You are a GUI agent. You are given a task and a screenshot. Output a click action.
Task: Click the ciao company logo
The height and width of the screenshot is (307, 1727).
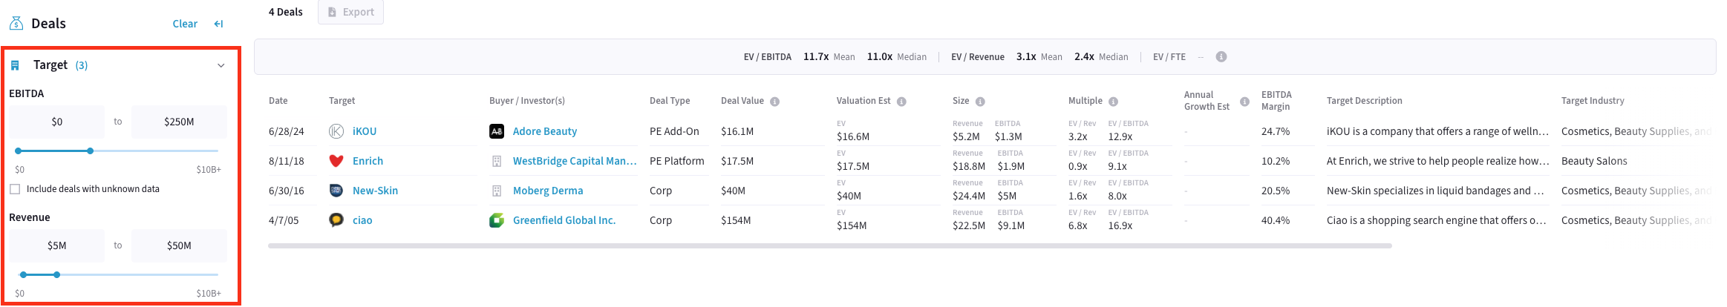336,220
